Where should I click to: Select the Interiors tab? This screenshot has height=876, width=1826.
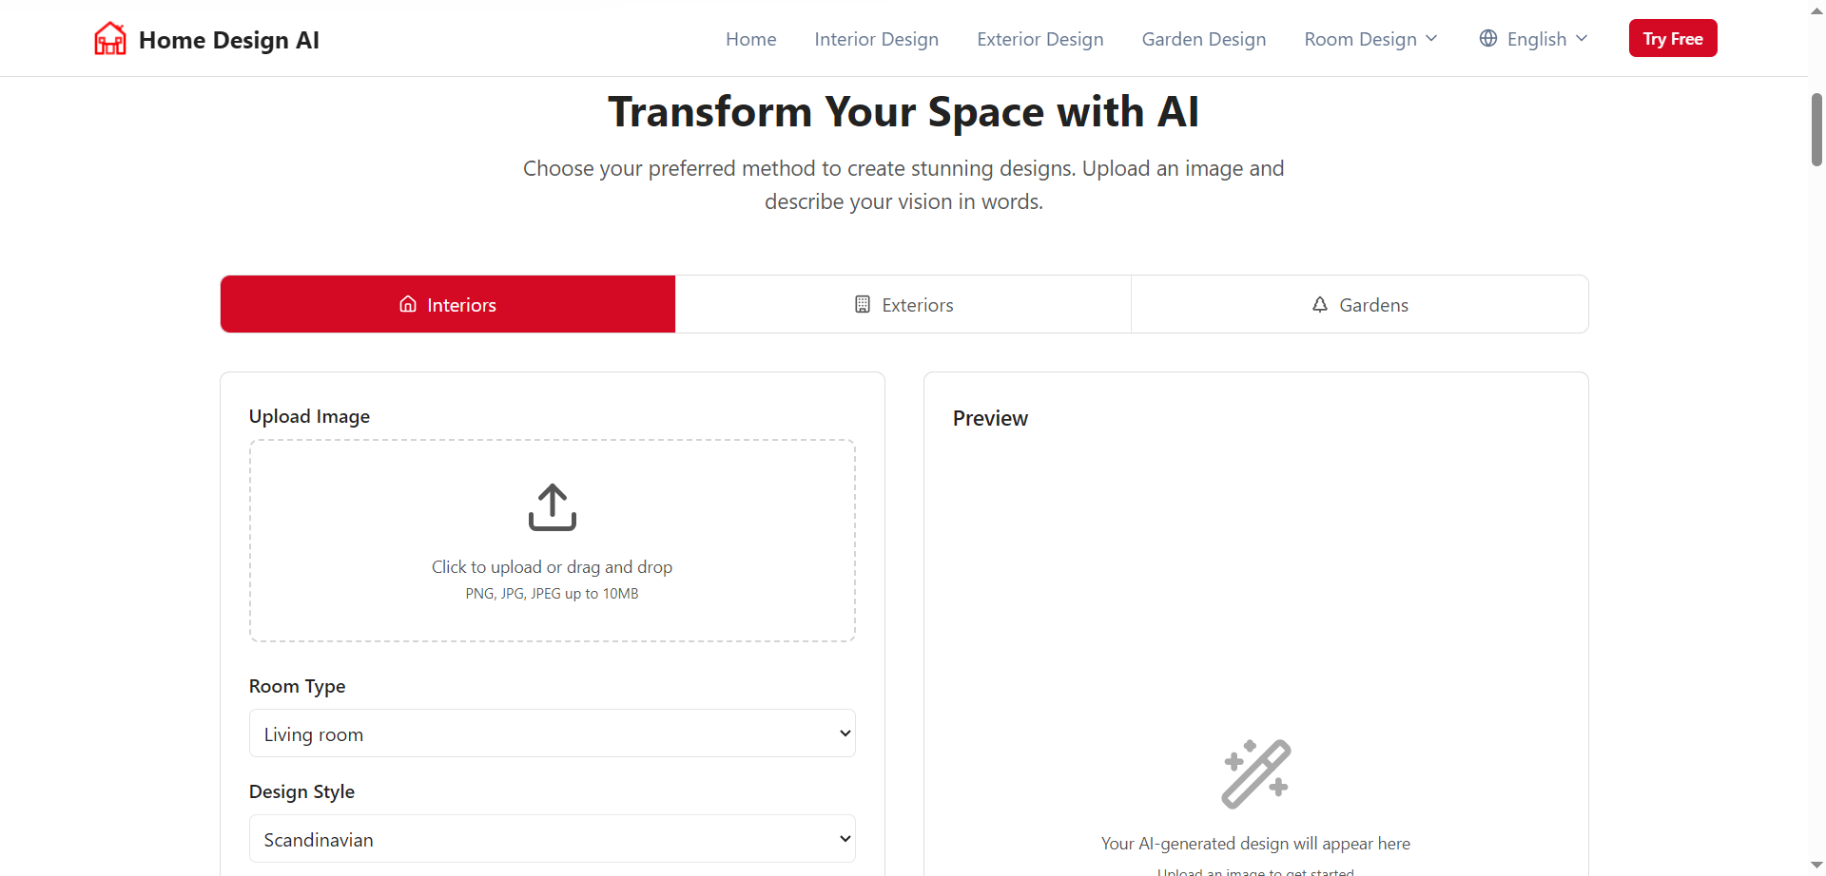[448, 305]
